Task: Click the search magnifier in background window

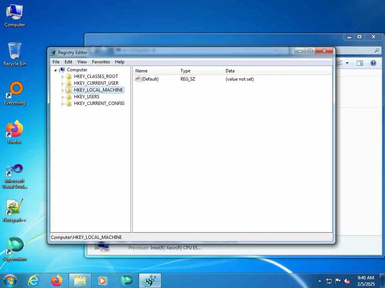Action: 377,51
